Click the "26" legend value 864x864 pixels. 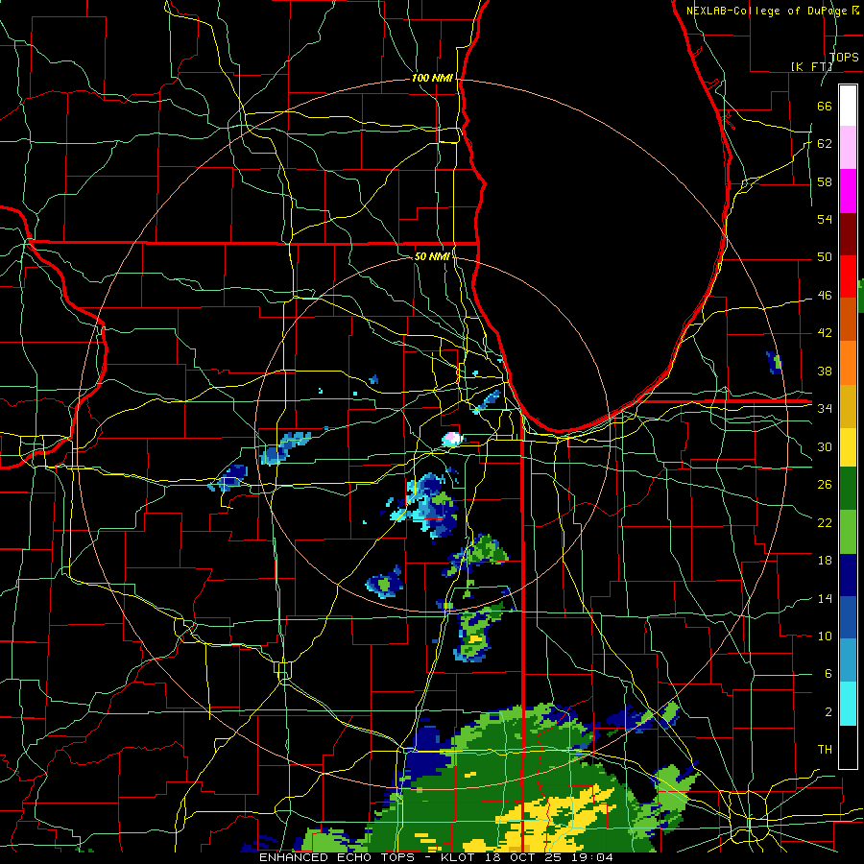825,485
